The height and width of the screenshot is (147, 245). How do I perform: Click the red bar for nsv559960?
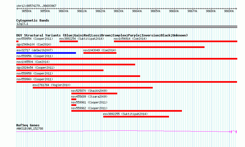point(127,82)
